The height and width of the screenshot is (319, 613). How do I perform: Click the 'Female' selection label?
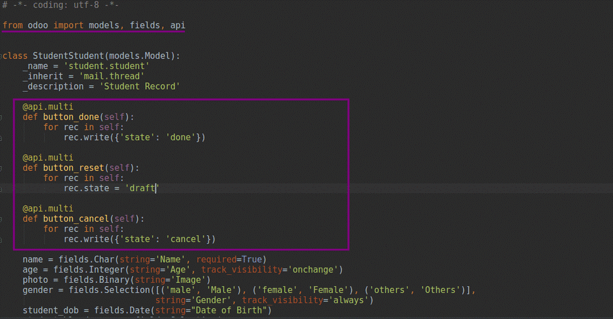click(x=328, y=290)
